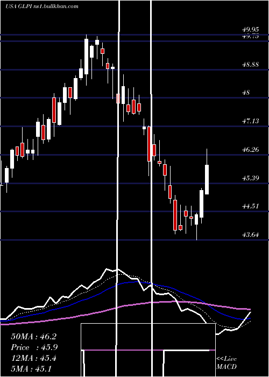Click the 12MA : 45.4 readout
269x377 pixels.
tap(33, 358)
